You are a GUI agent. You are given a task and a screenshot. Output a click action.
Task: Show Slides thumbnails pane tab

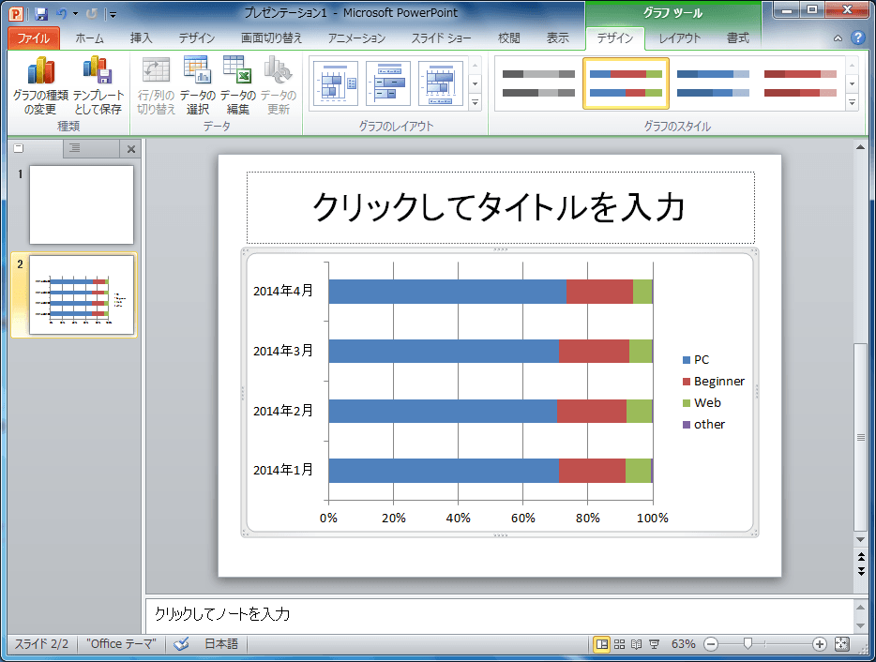[36, 148]
